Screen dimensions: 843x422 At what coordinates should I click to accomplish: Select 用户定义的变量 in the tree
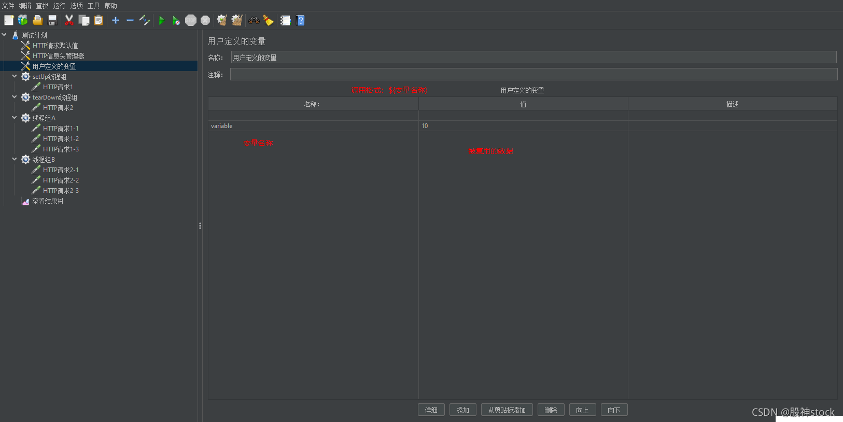point(54,66)
